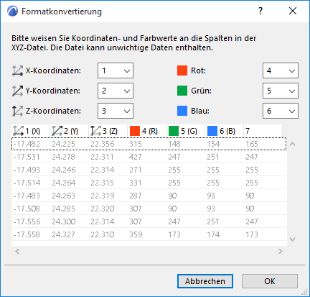This screenshot has height=297, width=310.
Task: Click the R value 427 cell
Action: click(136, 157)
